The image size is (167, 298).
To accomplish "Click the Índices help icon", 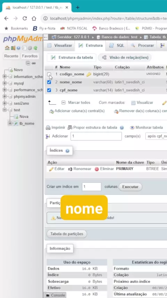I will (x=67, y=151).
